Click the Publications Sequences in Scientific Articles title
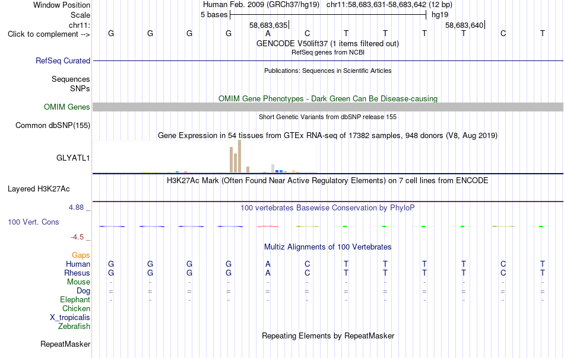 pyautogui.click(x=328, y=71)
